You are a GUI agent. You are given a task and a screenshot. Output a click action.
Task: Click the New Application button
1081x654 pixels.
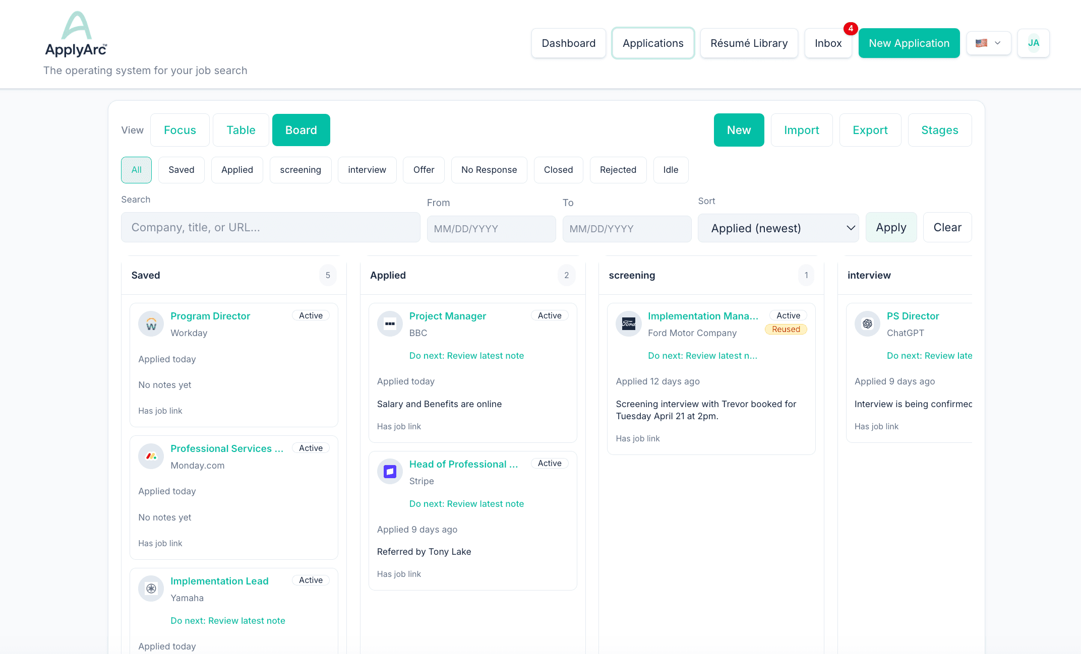coord(909,43)
